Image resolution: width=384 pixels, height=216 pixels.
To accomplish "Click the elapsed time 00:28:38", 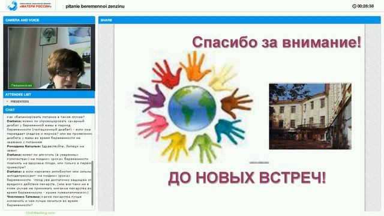I will (x=365, y=6).
